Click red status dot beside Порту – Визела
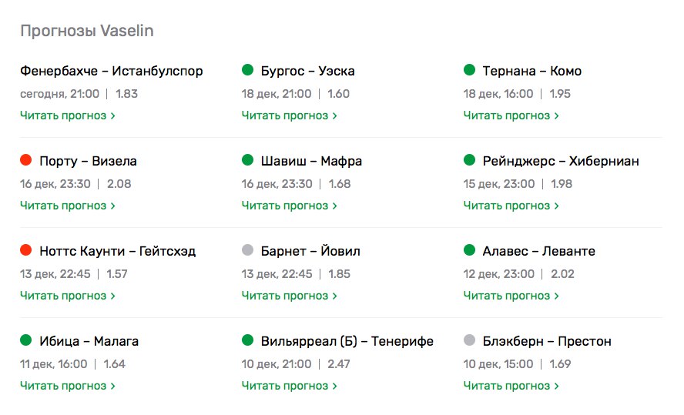 pyautogui.click(x=25, y=161)
